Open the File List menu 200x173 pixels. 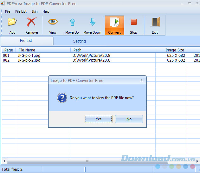click(21, 11)
